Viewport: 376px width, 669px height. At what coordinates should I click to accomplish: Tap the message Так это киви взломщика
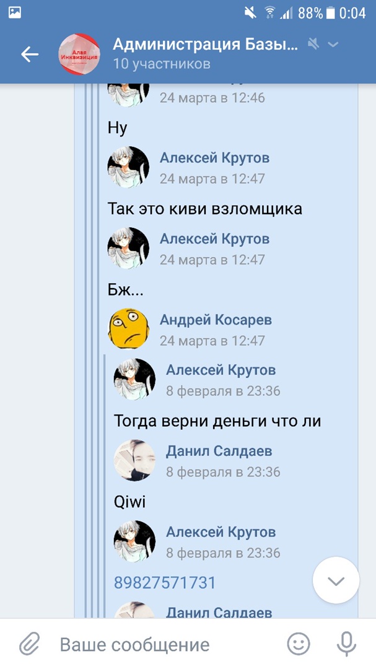(x=205, y=209)
